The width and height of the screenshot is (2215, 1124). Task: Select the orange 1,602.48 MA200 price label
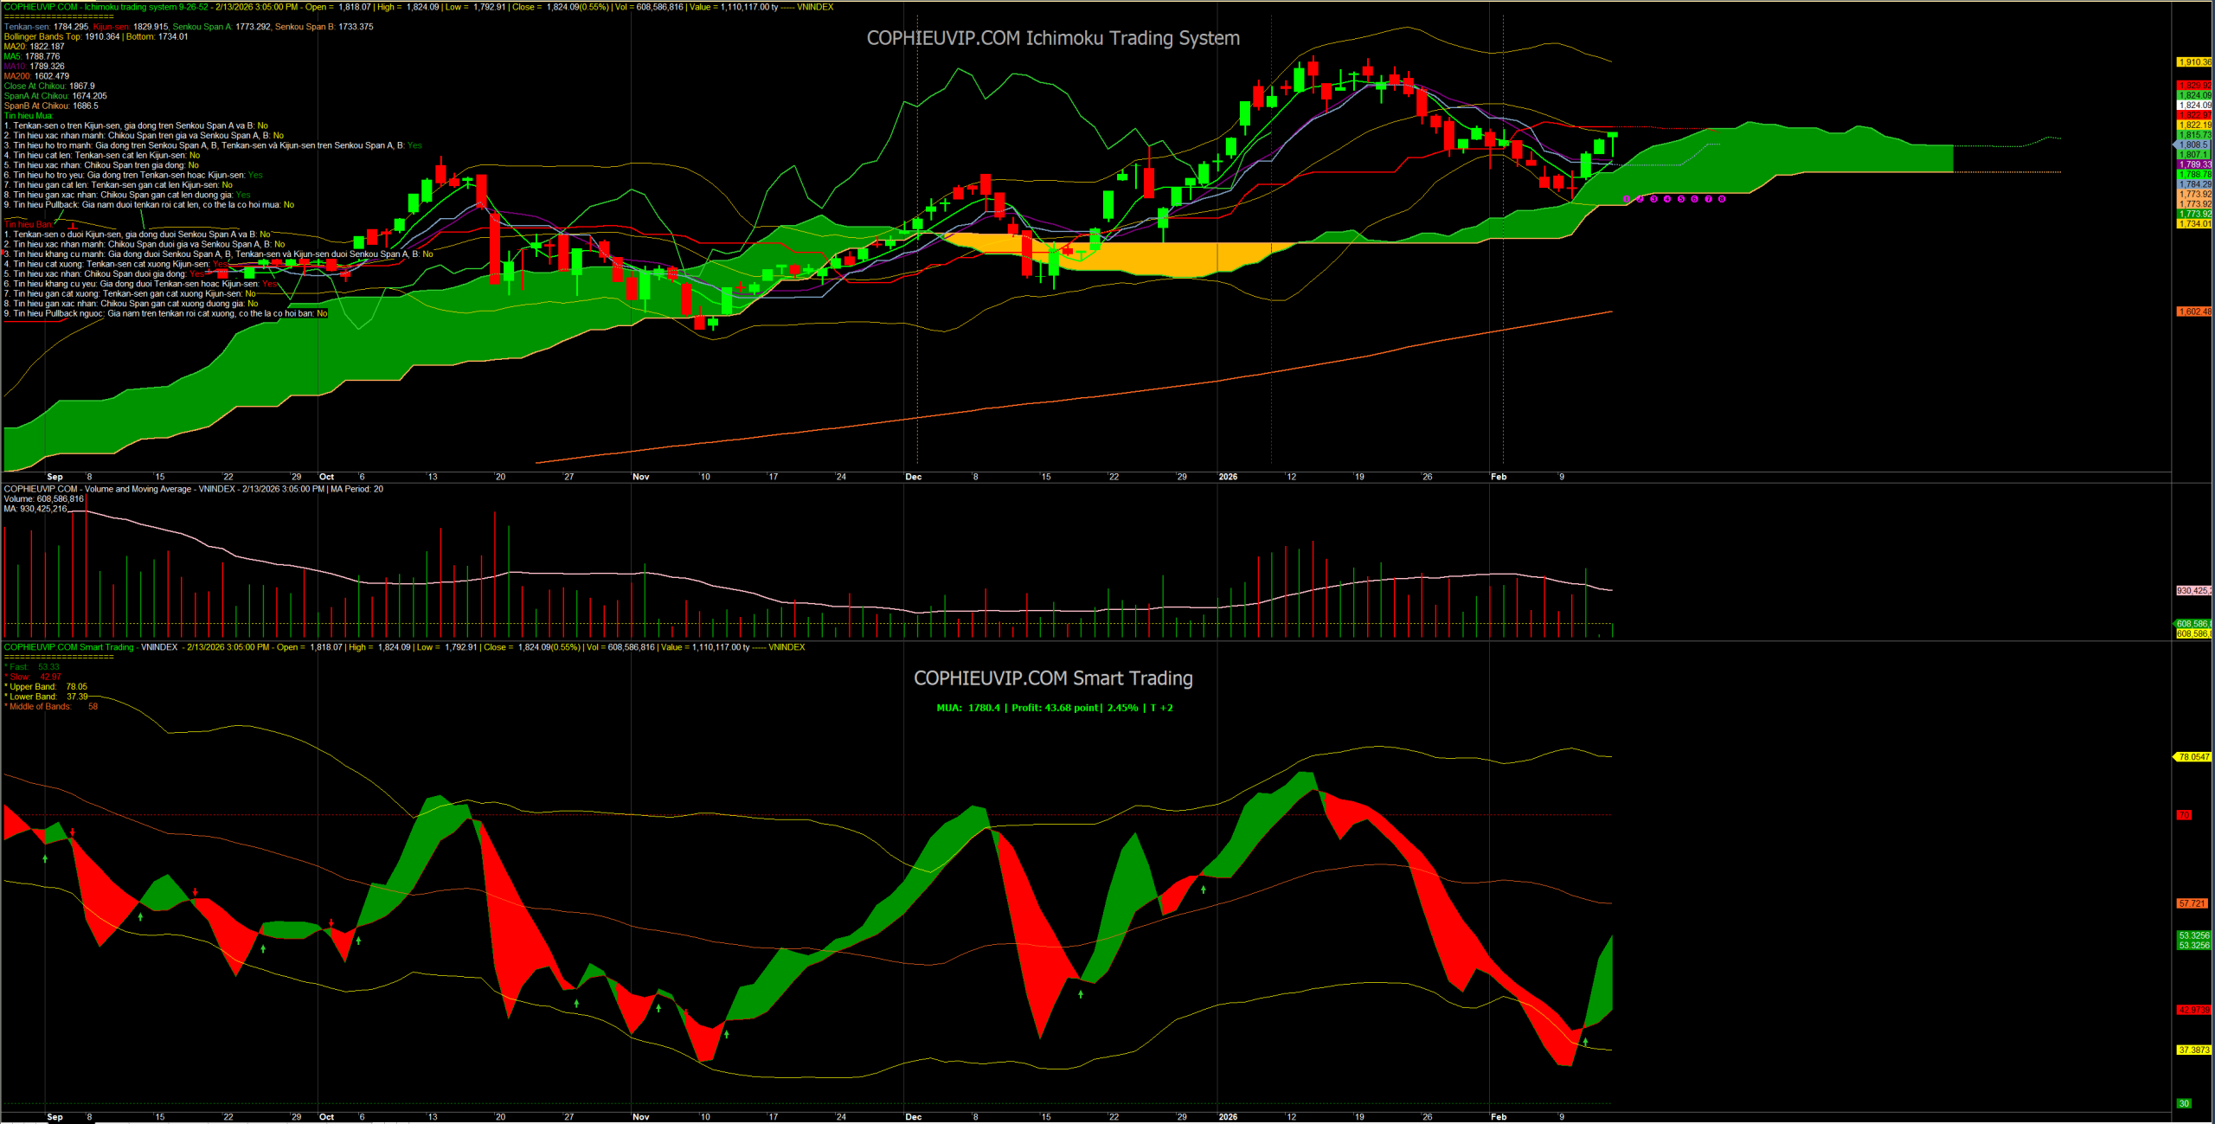click(2193, 312)
